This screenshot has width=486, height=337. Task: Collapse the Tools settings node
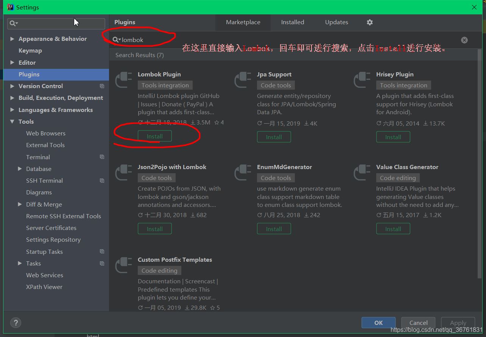12,122
